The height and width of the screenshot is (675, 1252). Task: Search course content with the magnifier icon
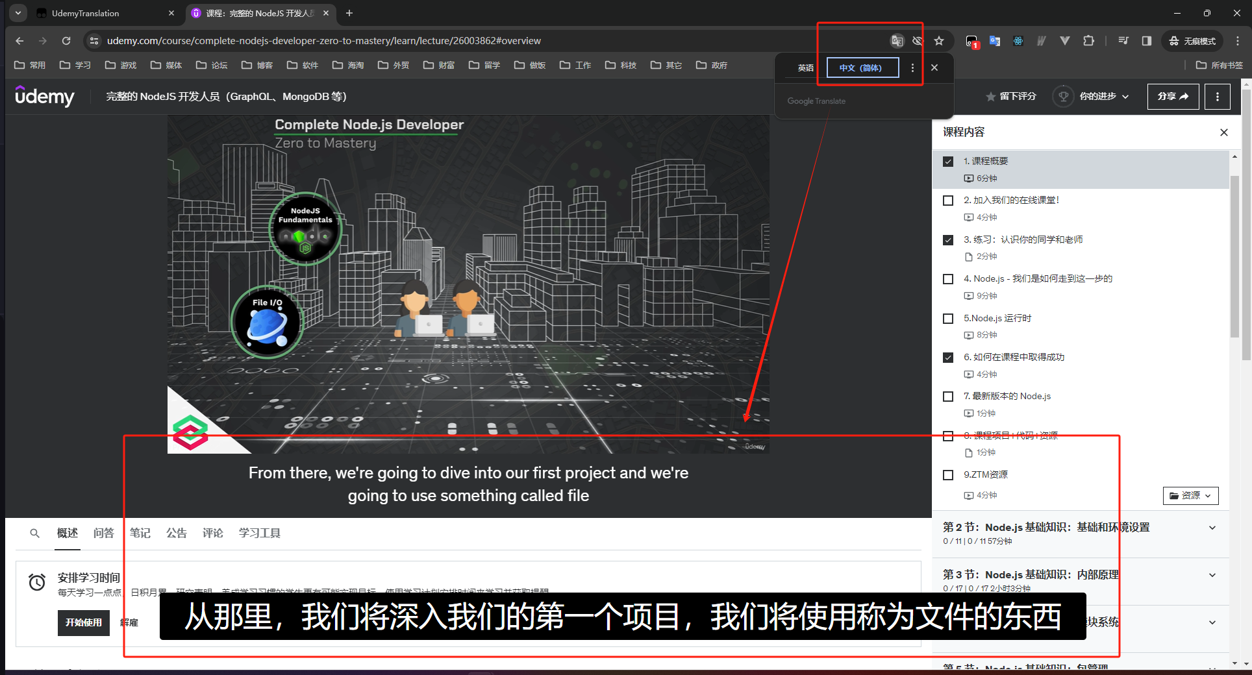click(x=35, y=534)
